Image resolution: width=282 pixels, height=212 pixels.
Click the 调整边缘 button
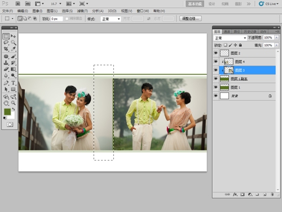(191, 19)
